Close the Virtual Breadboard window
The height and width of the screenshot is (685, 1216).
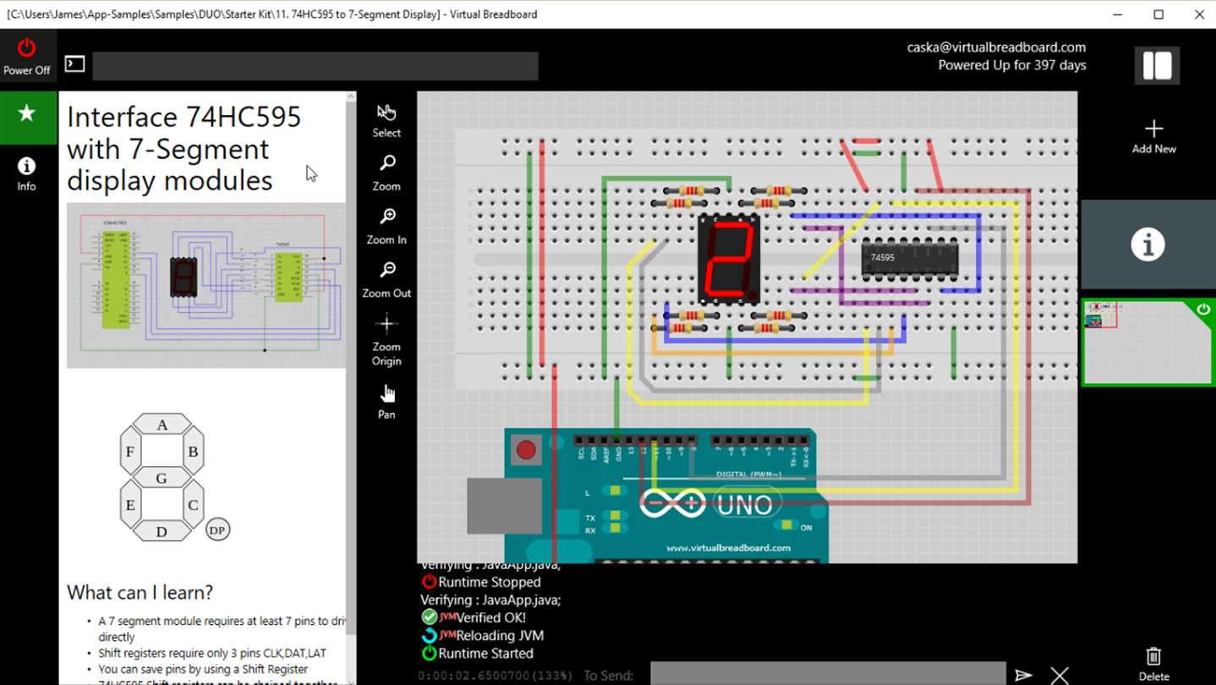pos(1199,14)
